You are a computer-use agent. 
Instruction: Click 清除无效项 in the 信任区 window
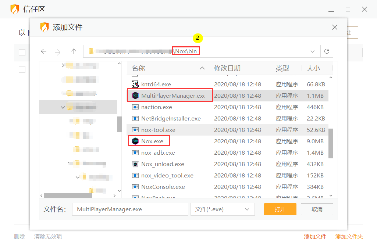pos(48,237)
